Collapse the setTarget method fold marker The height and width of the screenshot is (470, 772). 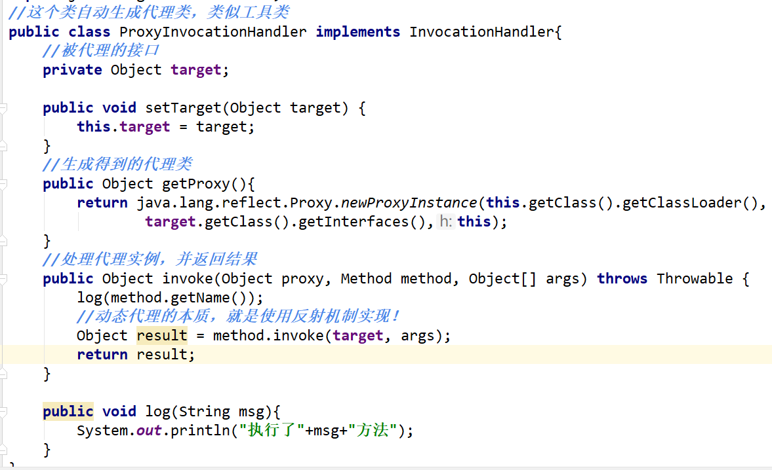coord(3,108)
